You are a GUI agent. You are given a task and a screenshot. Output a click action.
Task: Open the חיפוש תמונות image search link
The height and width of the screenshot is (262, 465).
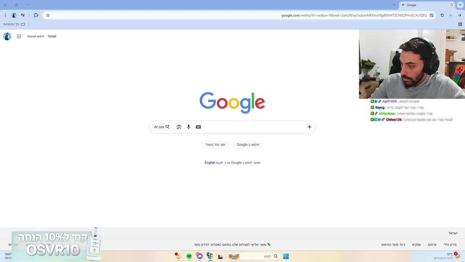coord(36,36)
